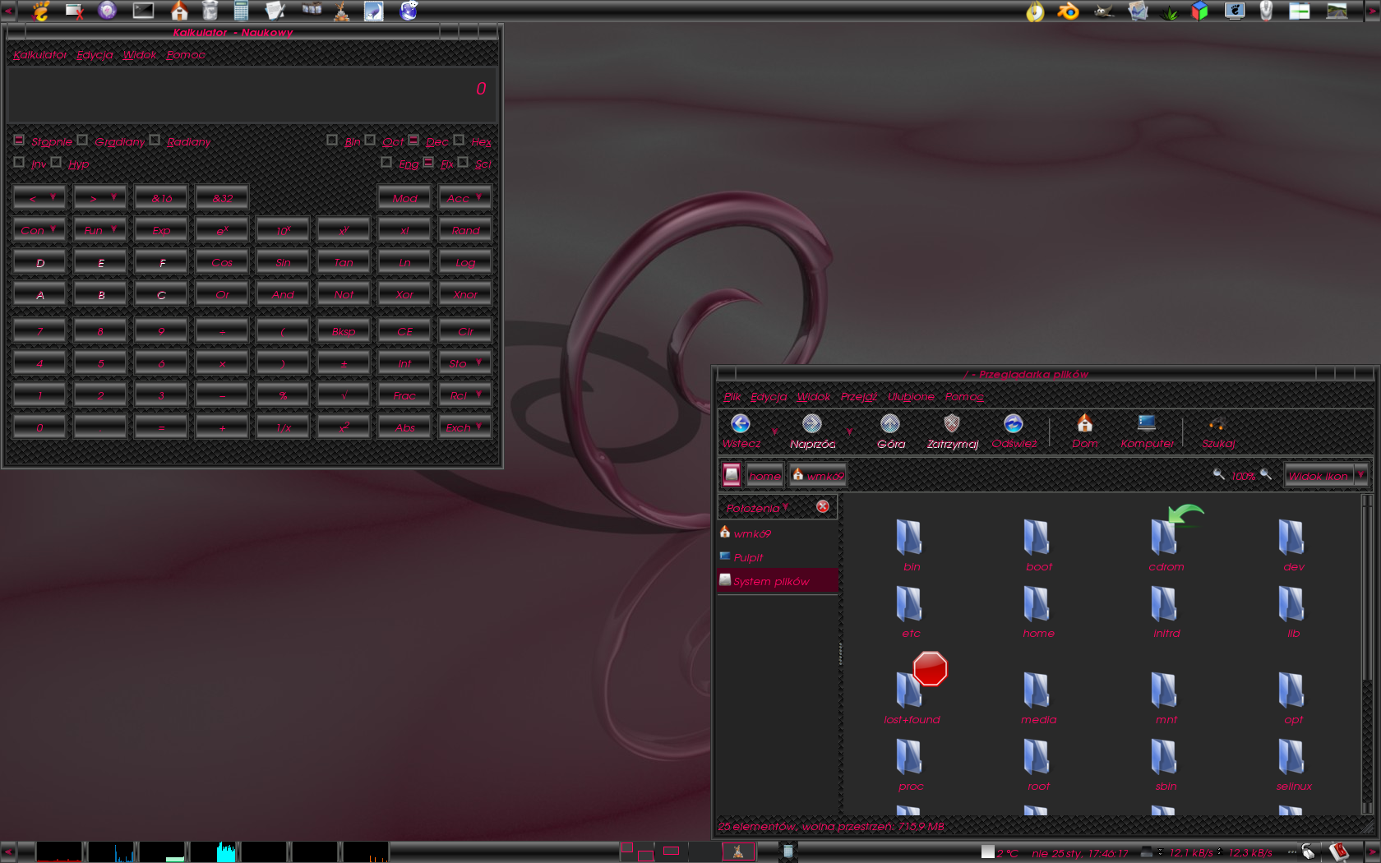Open the Acc accuracy dropdown

465,198
